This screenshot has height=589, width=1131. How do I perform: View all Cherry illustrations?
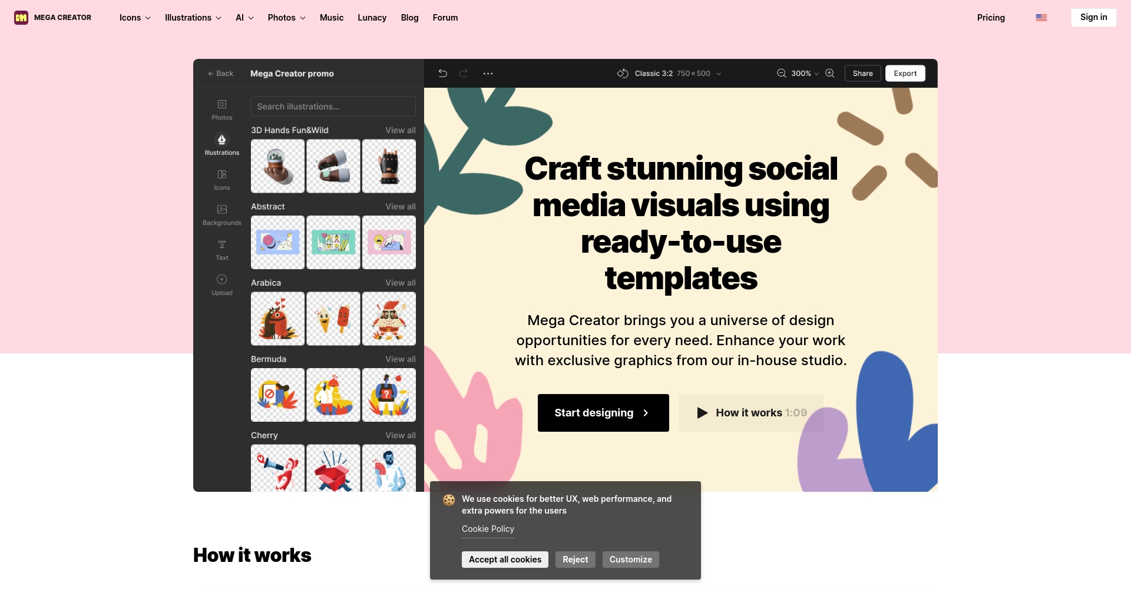point(401,435)
